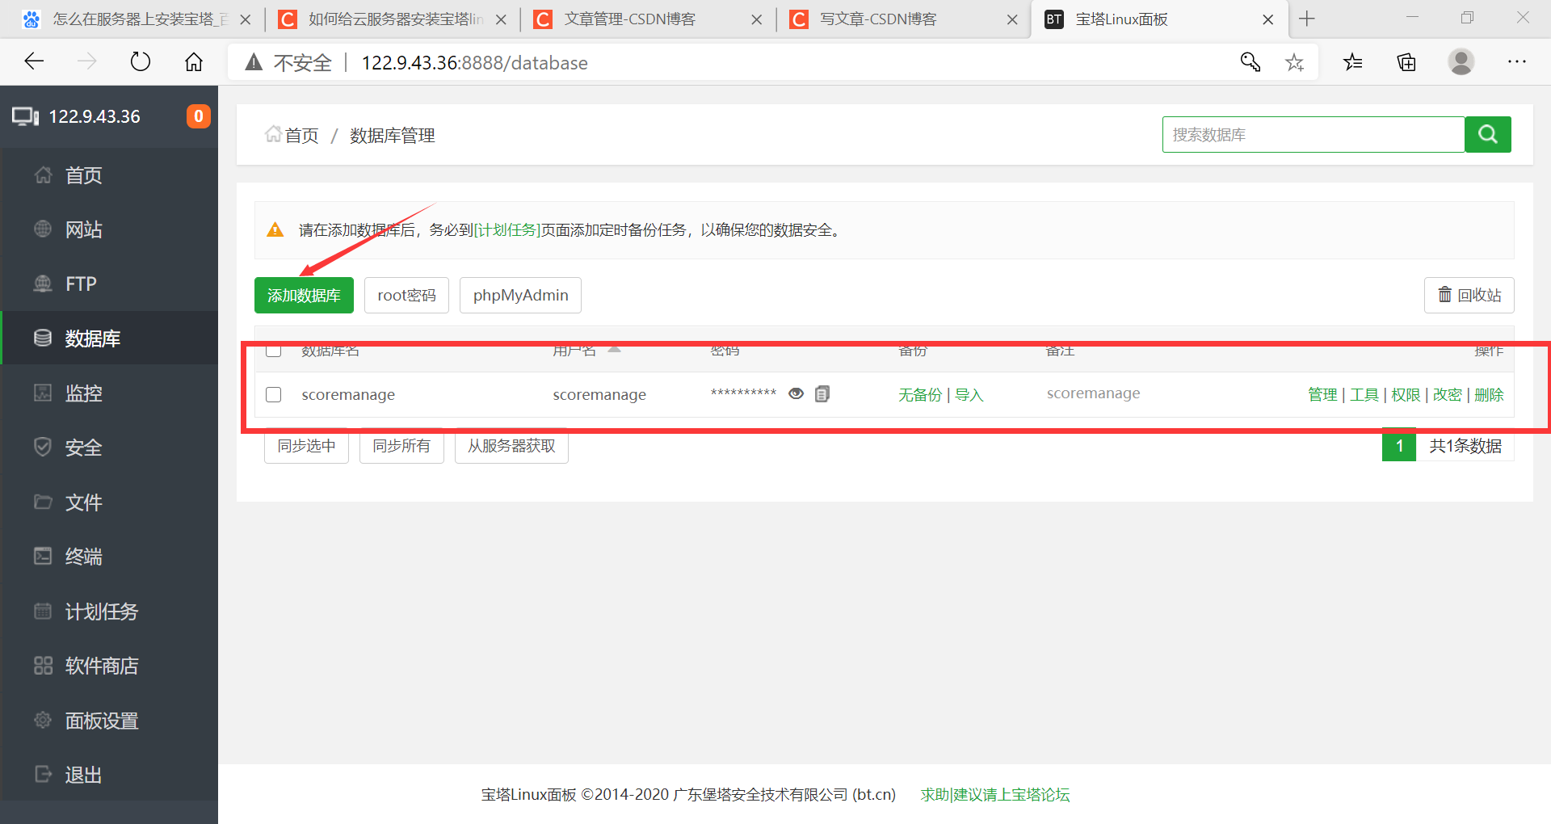Open the FTP management panel
Screen dimensions: 1551x824
click(x=80, y=284)
